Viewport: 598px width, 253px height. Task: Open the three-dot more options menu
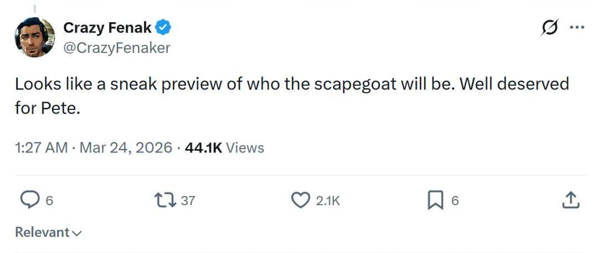click(x=577, y=28)
